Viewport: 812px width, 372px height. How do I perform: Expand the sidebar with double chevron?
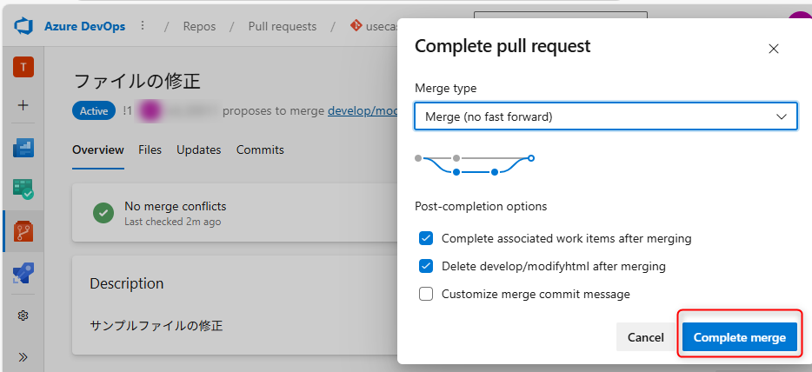pos(23,357)
